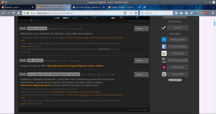Click the PCGamingWiki icon

pos(164,46)
